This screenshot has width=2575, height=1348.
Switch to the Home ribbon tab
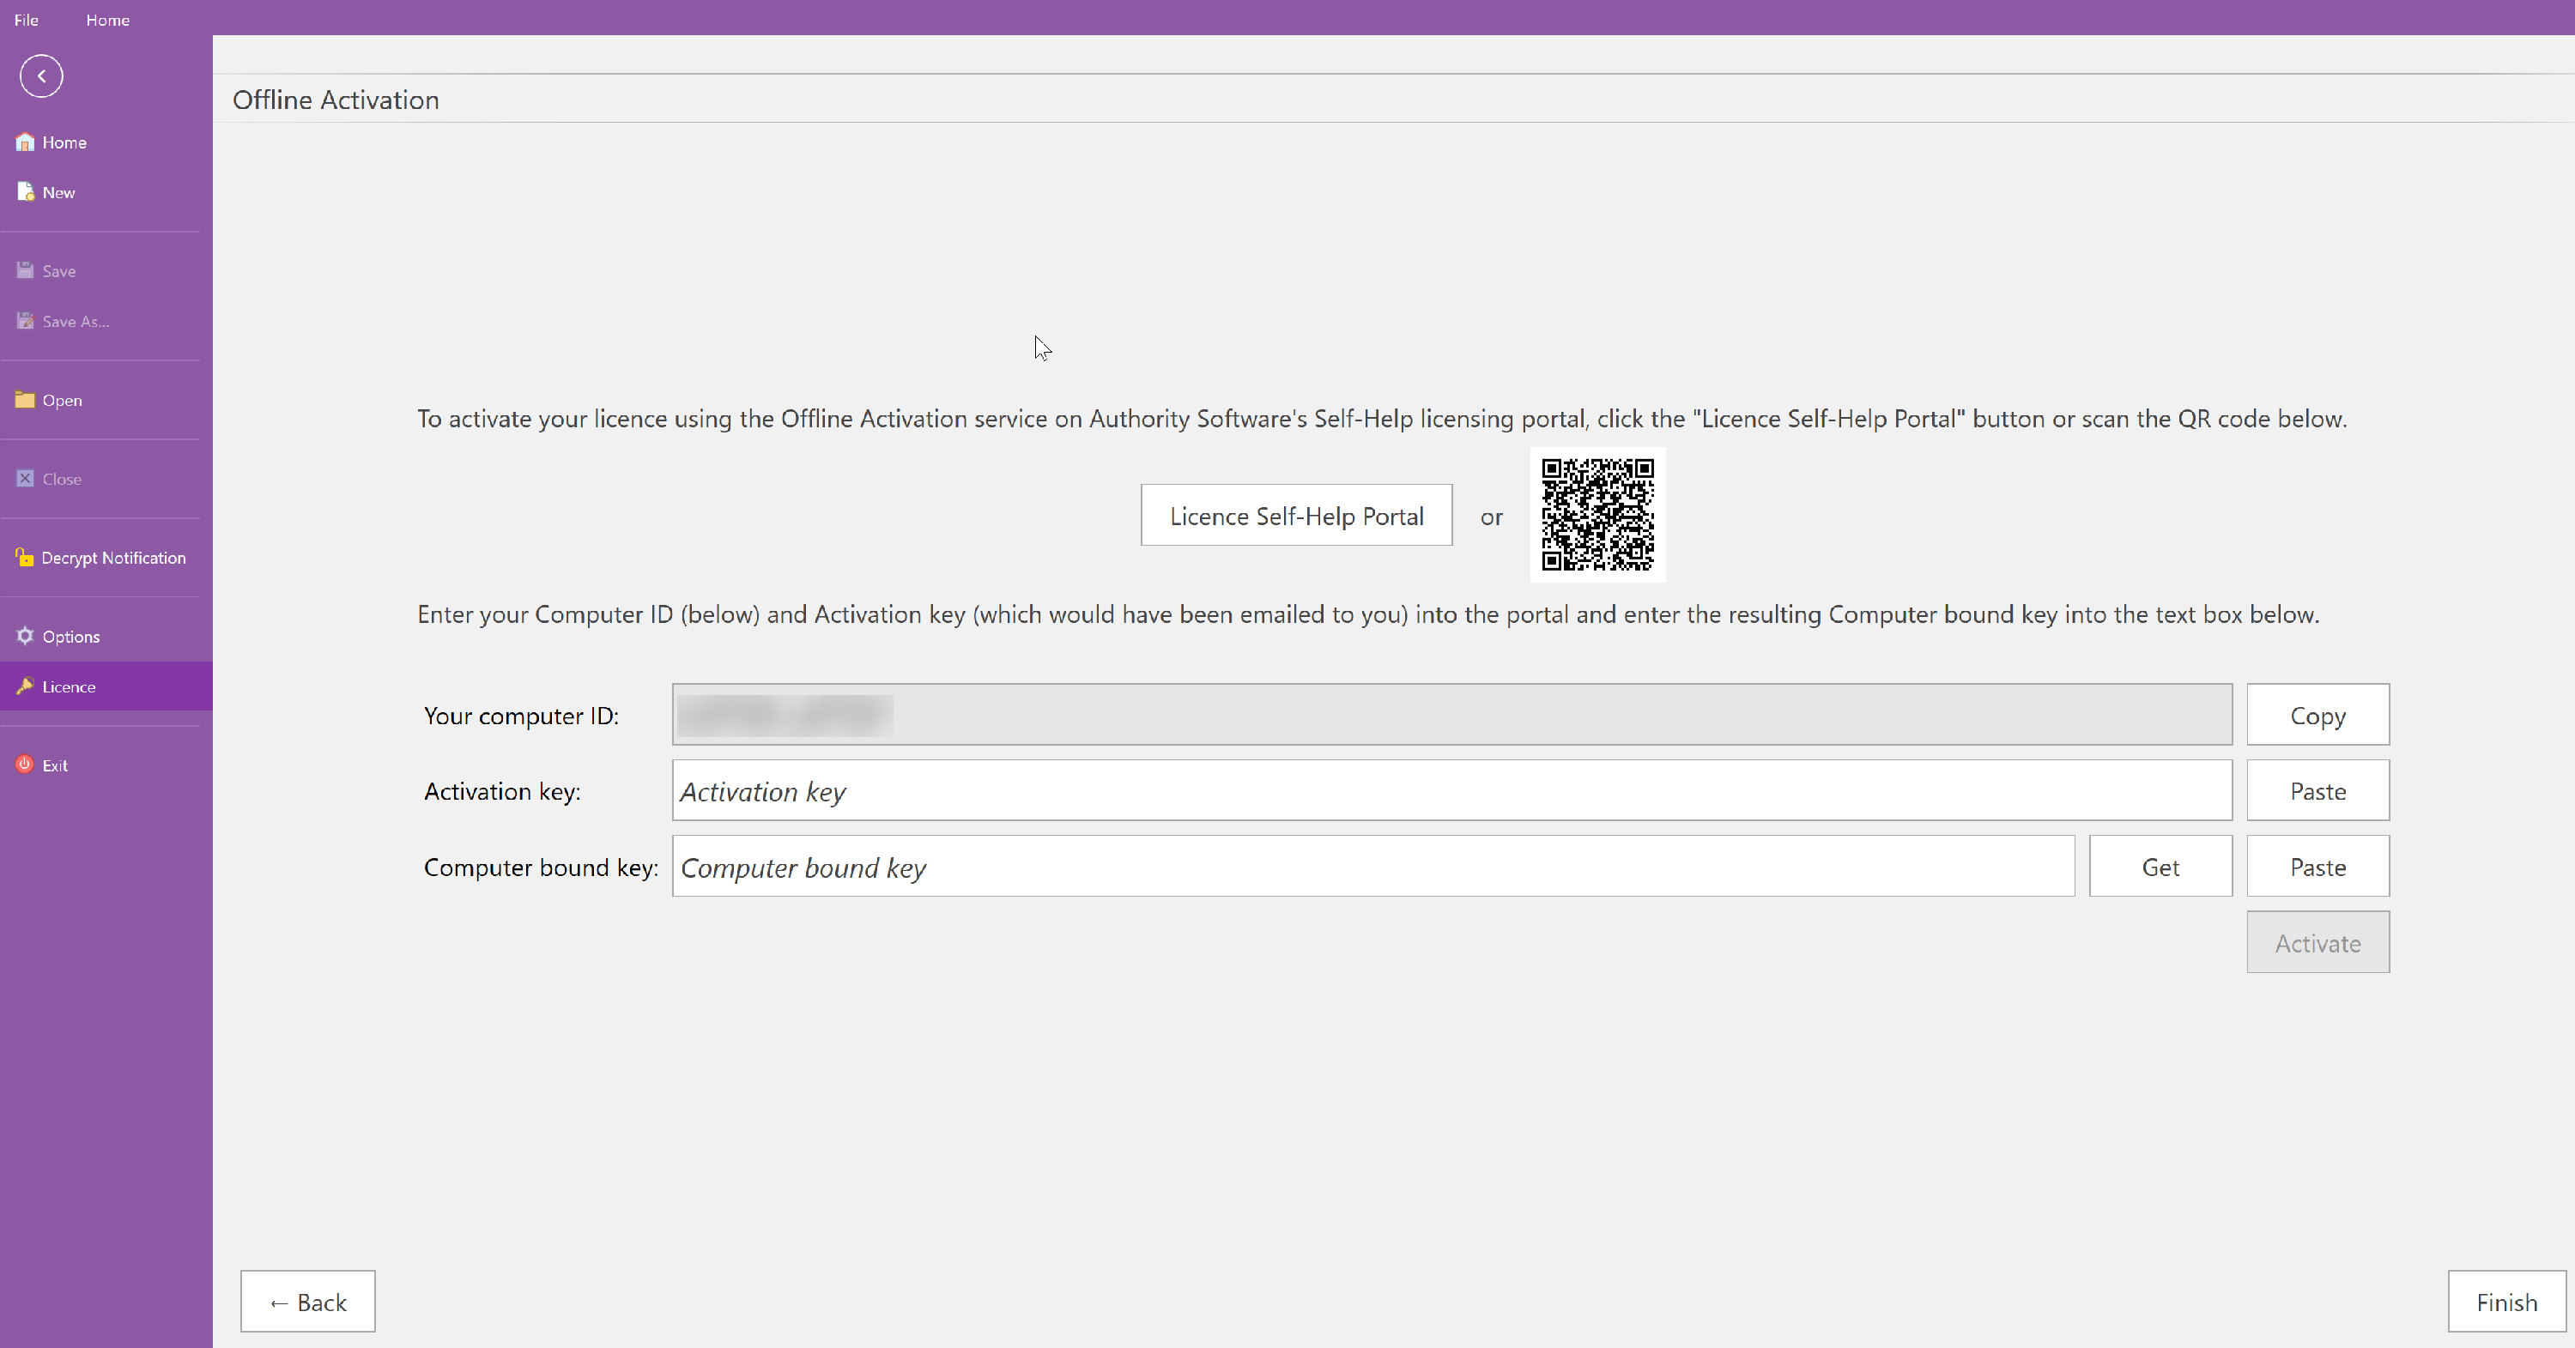[x=107, y=20]
